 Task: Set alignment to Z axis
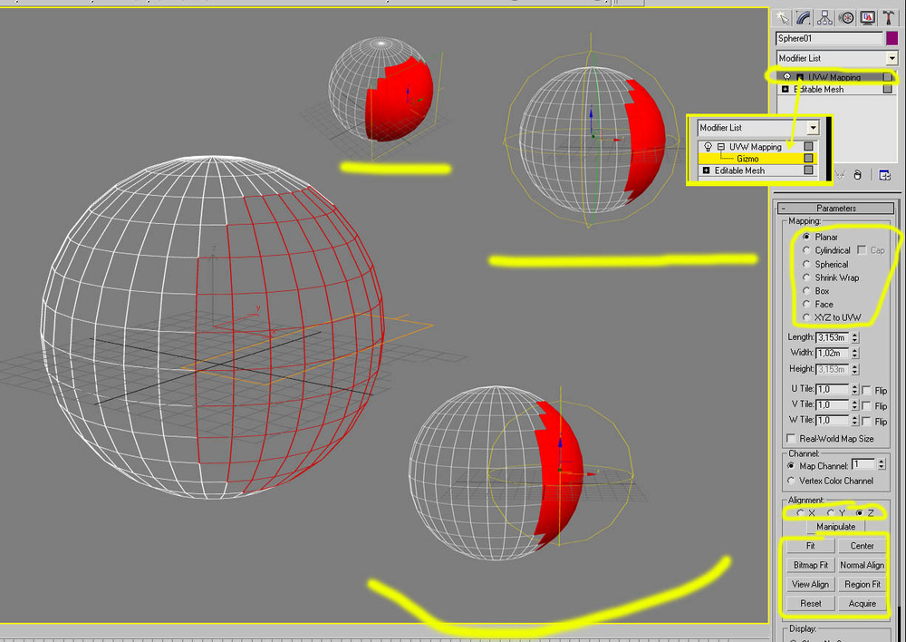coord(859,513)
